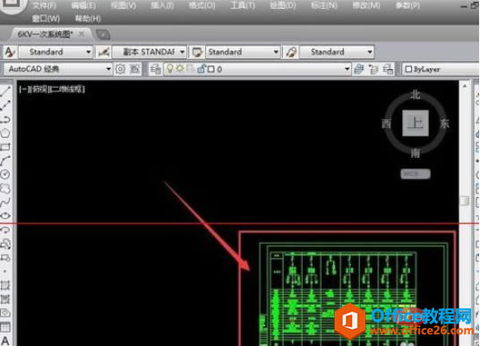Open the Layer States Manager icon

[x=388, y=69]
